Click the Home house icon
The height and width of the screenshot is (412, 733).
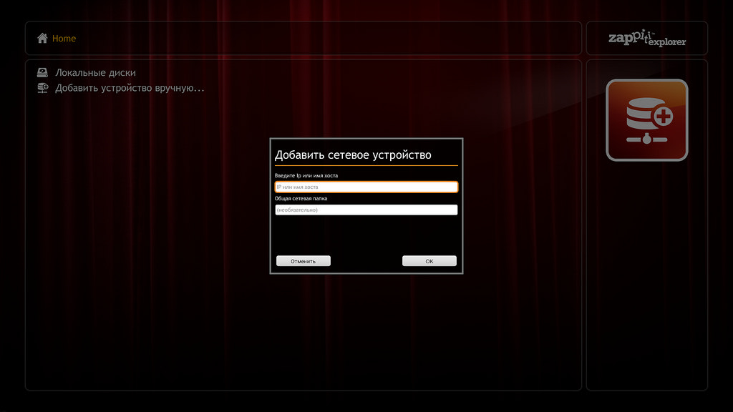(x=43, y=38)
